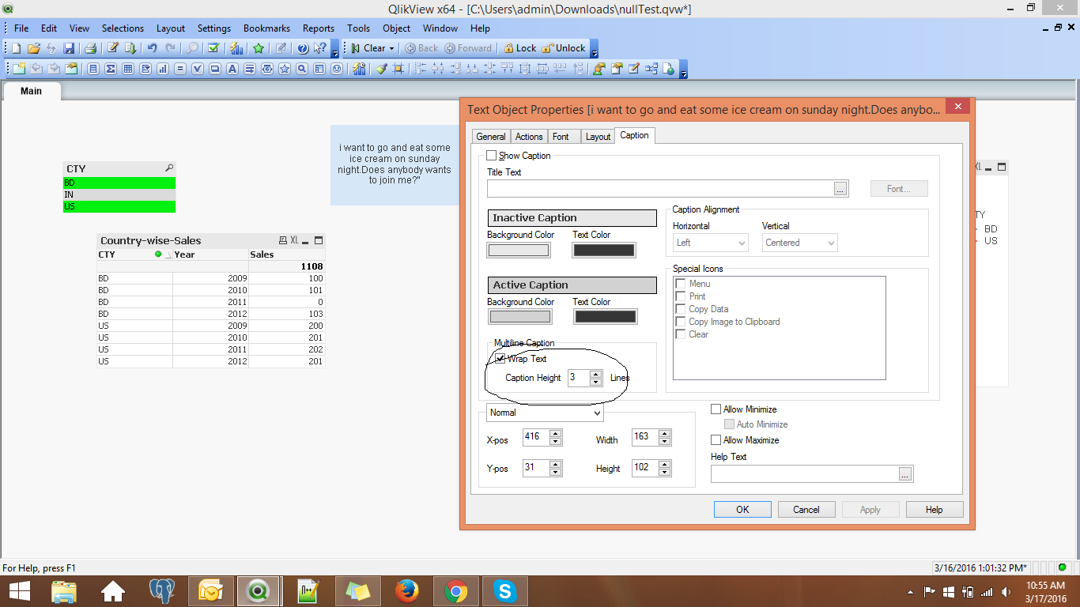Click the dialog Help button
1080x607 pixels.
935,510
